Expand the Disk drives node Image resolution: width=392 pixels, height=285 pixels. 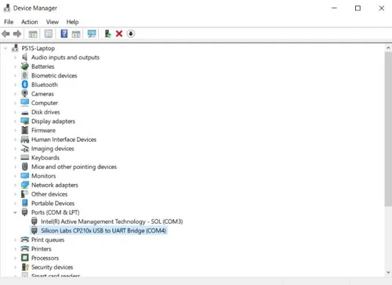pos(15,112)
